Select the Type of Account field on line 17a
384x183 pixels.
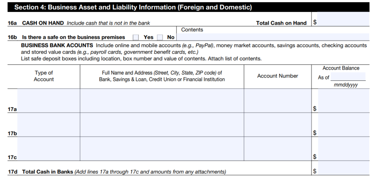48,100
